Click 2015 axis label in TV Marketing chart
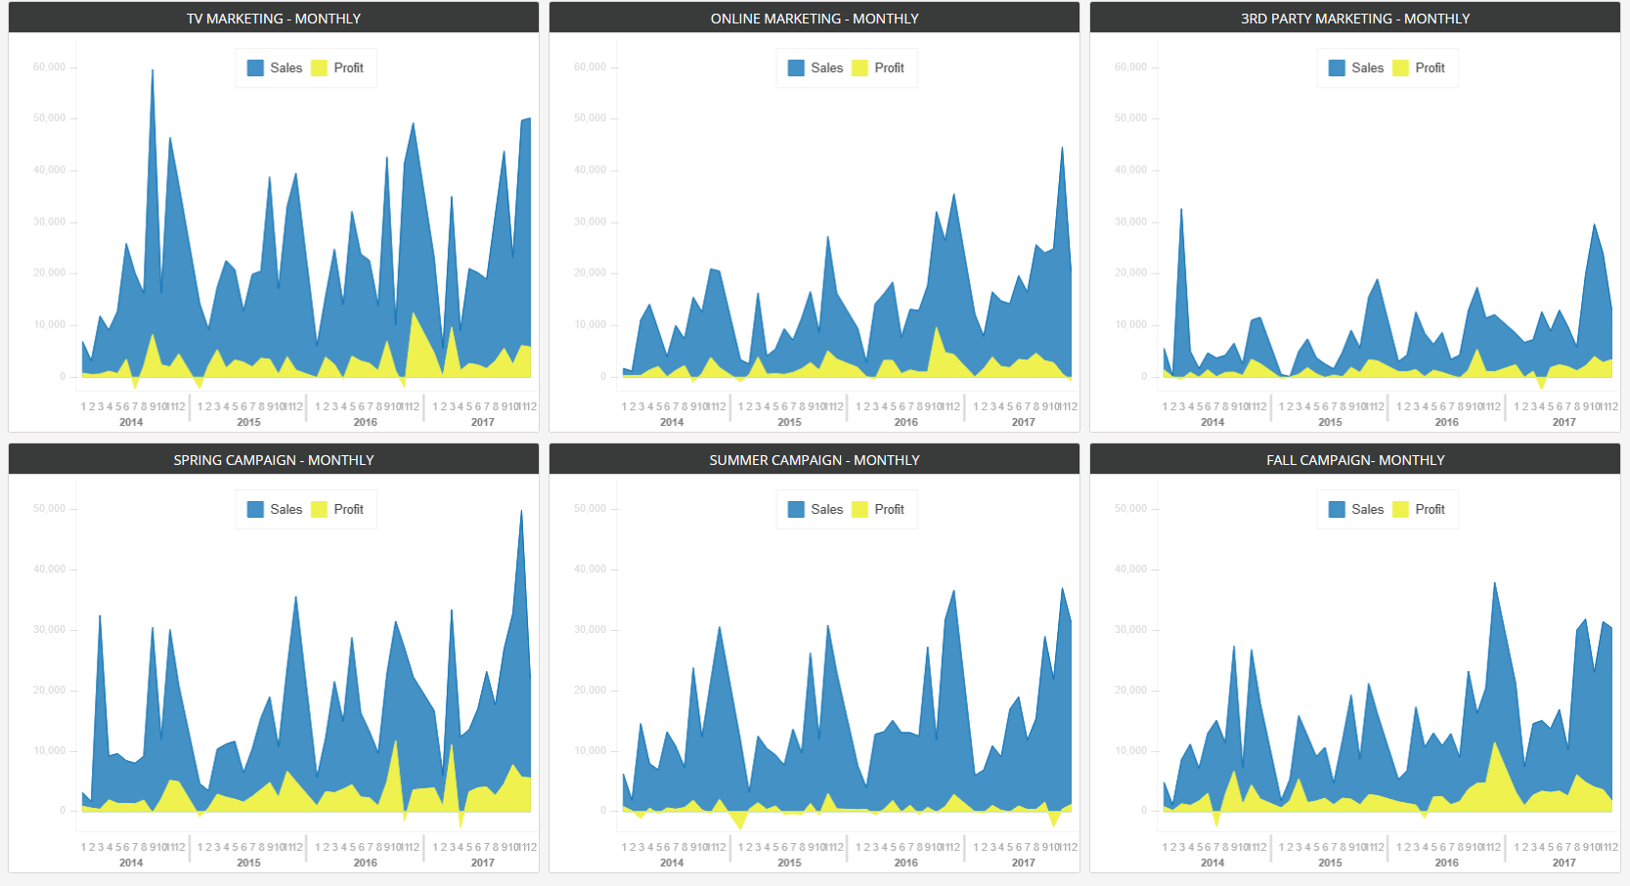 coord(248,422)
